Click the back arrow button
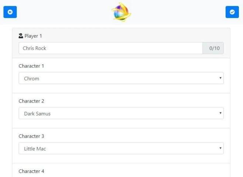The width and height of the screenshot is (243, 177). (10, 12)
